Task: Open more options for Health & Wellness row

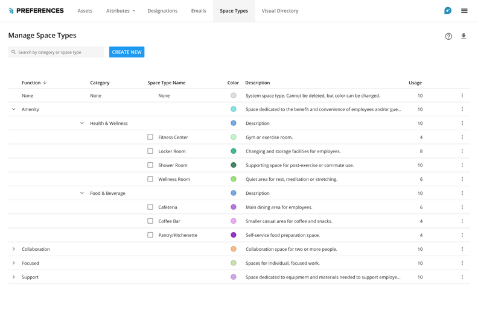Action: click(462, 123)
